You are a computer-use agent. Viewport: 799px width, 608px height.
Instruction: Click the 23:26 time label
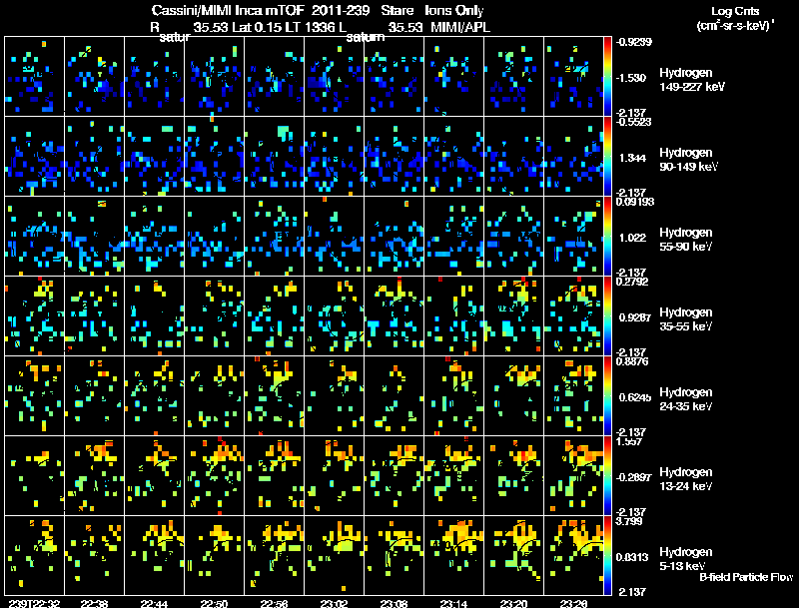(x=573, y=603)
